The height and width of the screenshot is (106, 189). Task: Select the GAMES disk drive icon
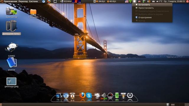(x=12, y=47)
